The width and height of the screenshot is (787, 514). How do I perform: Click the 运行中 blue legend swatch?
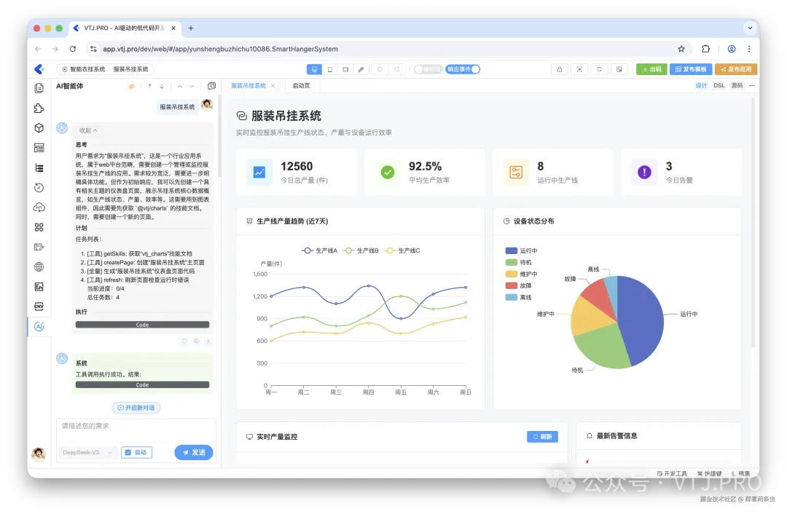pos(509,250)
